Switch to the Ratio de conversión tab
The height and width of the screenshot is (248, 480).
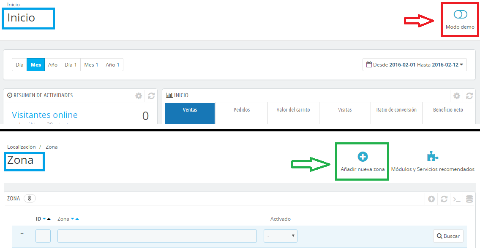coord(396,113)
